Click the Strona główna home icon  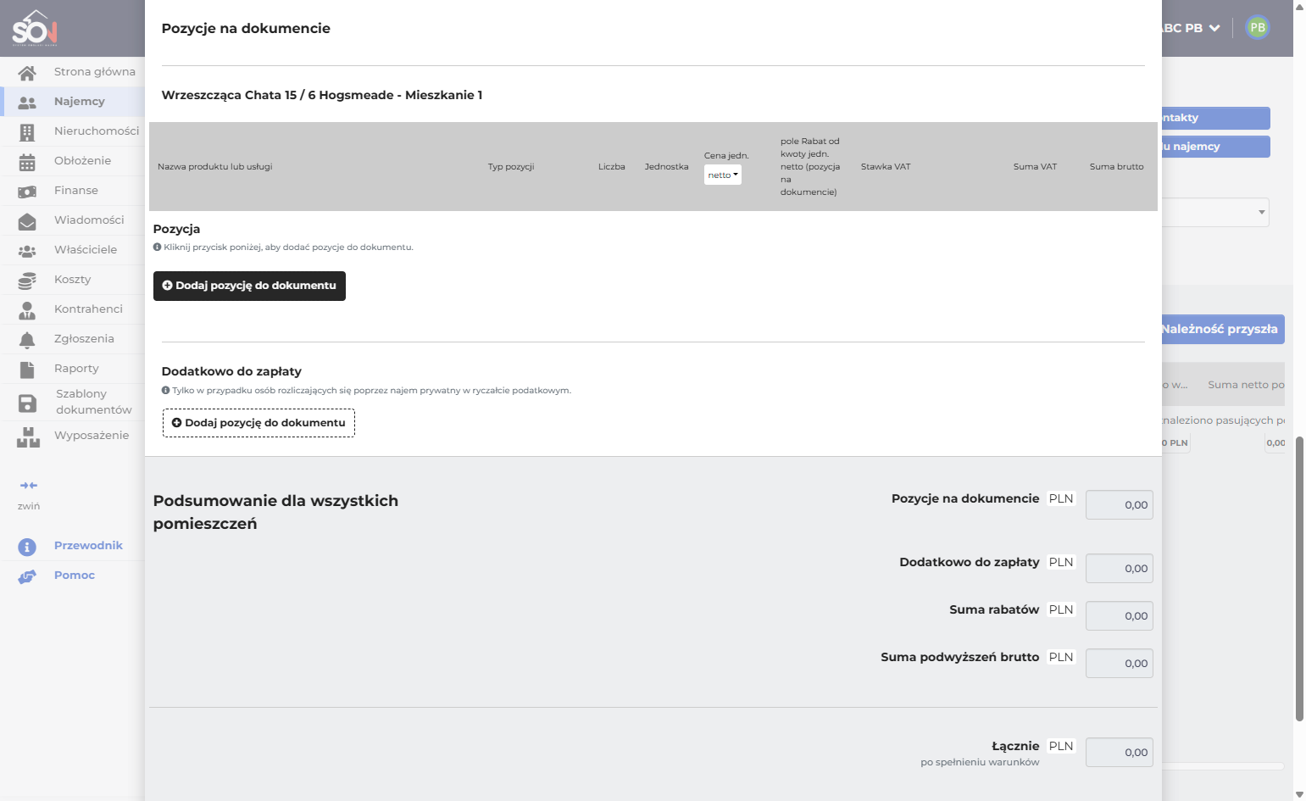tap(27, 73)
